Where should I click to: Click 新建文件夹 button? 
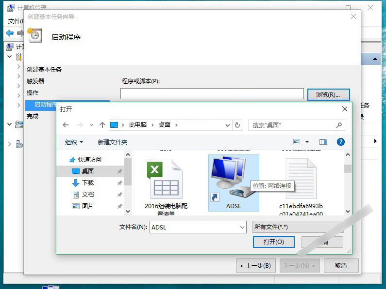113,142
